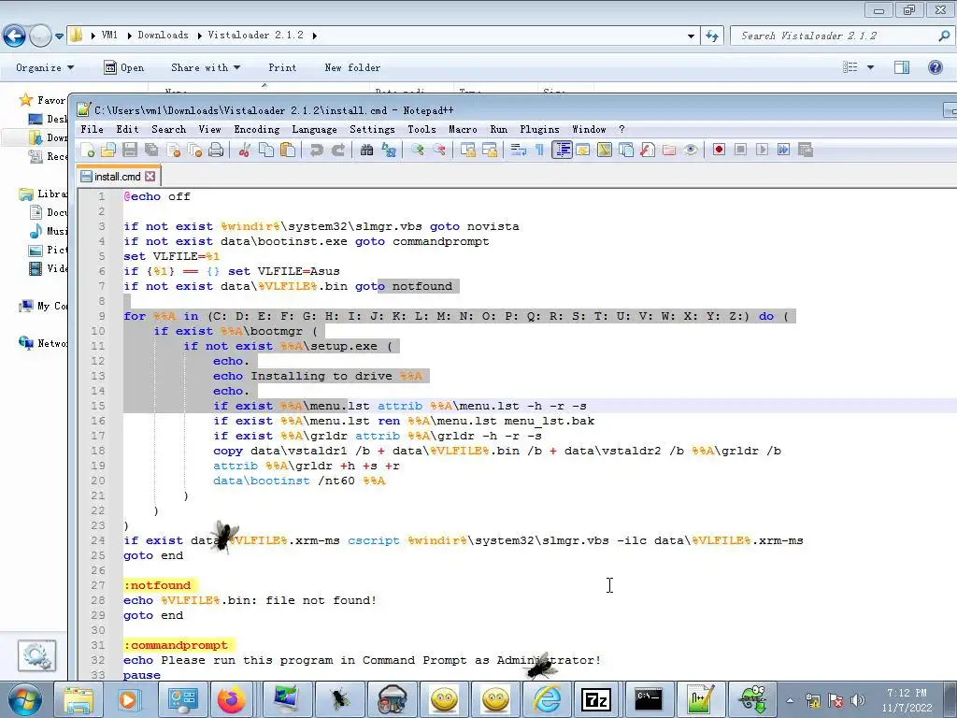Click the Paste clipboard icon

point(288,150)
